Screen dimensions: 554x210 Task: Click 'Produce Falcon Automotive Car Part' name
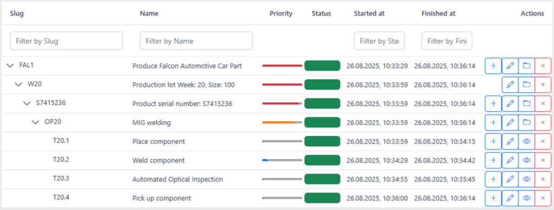187,66
